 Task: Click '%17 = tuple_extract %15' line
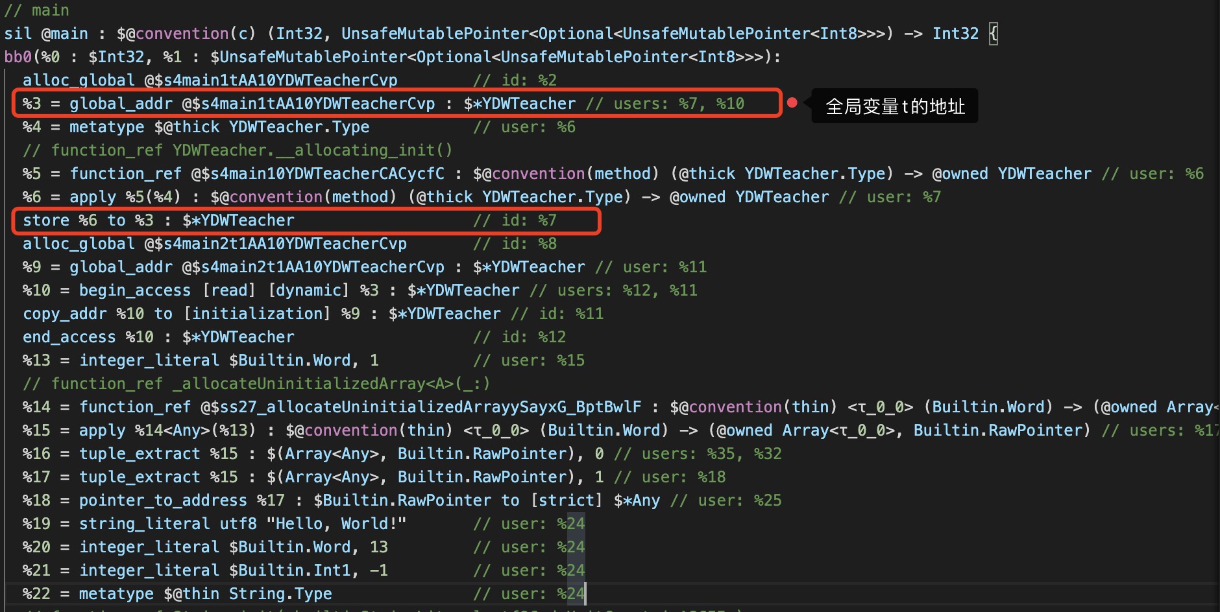[374, 477]
